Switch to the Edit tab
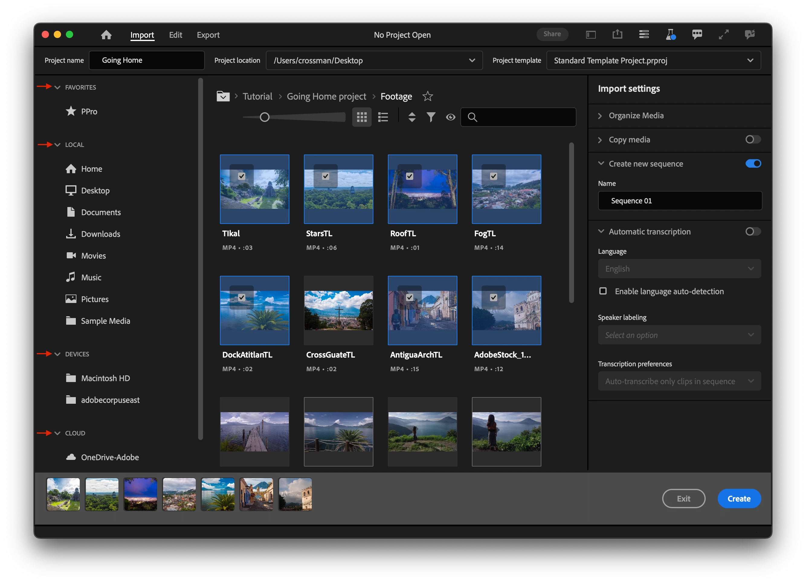Viewport: 806px width, 583px height. click(175, 35)
